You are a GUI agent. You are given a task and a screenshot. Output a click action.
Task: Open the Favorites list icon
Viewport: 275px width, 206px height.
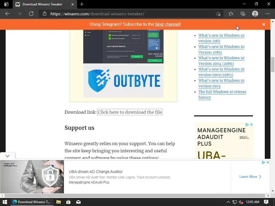tap(231, 14)
